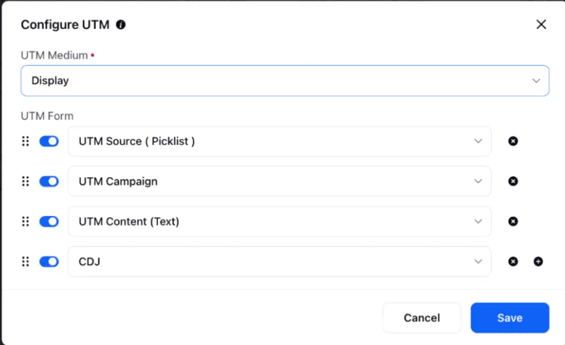Delete the UTM Content (Text) row
The width and height of the screenshot is (565, 345).
point(513,222)
